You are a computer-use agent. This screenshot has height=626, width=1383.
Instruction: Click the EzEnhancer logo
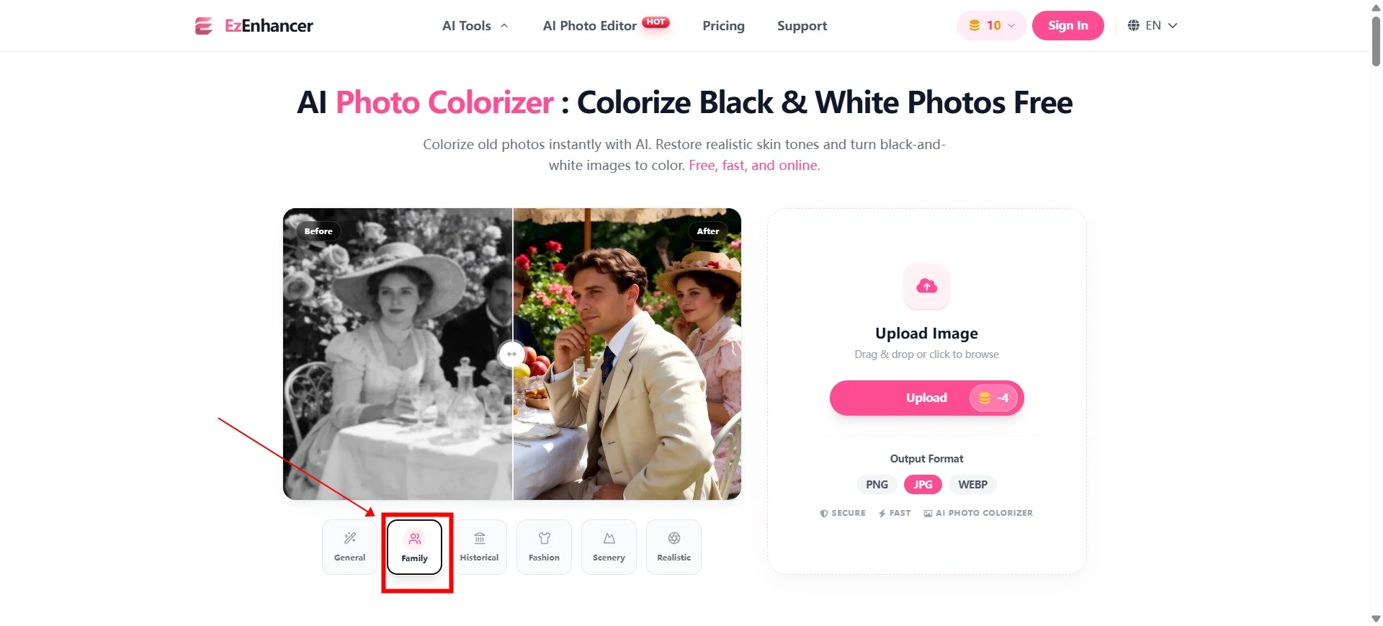pos(254,26)
